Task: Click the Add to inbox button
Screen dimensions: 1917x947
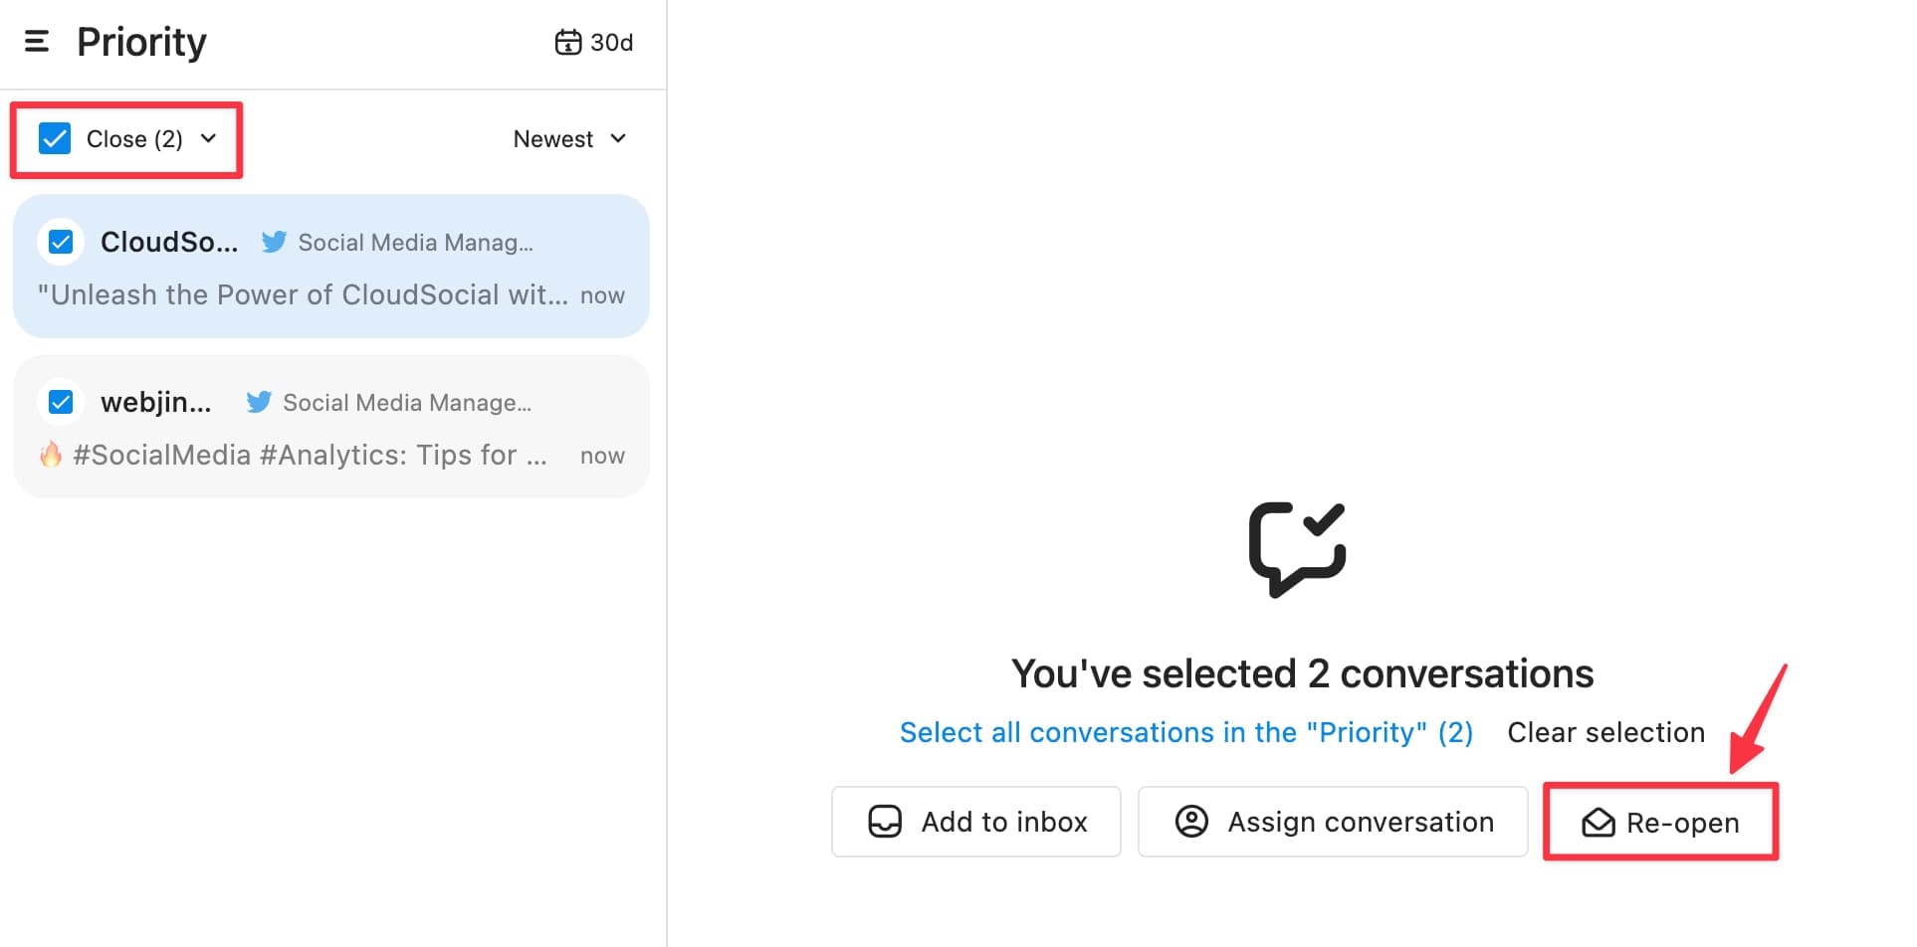Action: [x=975, y=821]
